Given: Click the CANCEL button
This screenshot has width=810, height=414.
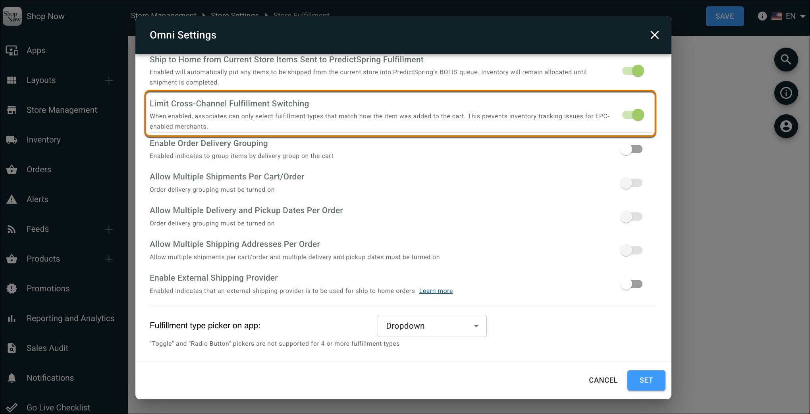Looking at the screenshot, I should coord(603,380).
